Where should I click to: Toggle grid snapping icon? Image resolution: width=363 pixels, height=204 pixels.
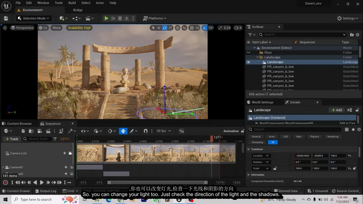pyautogui.click(x=192, y=28)
